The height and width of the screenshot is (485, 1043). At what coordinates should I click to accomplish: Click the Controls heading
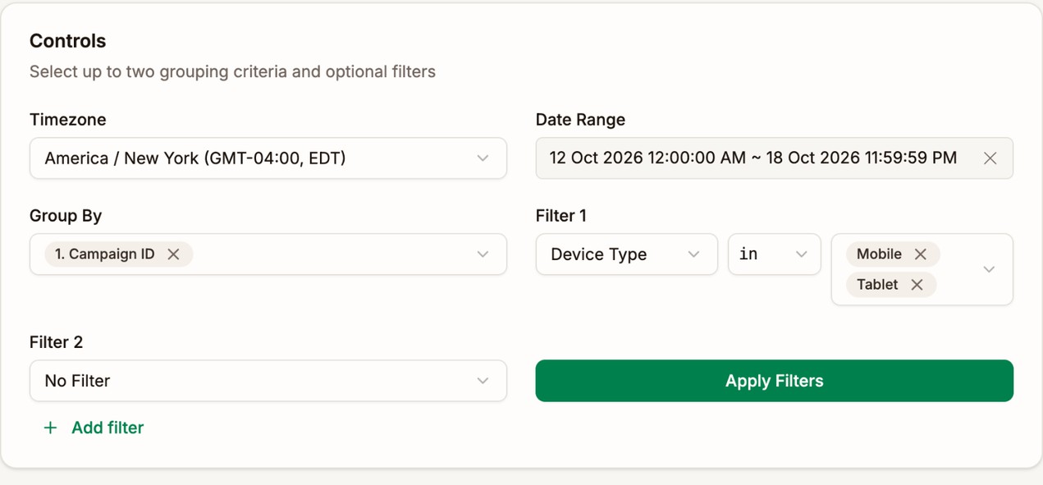point(68,41)
